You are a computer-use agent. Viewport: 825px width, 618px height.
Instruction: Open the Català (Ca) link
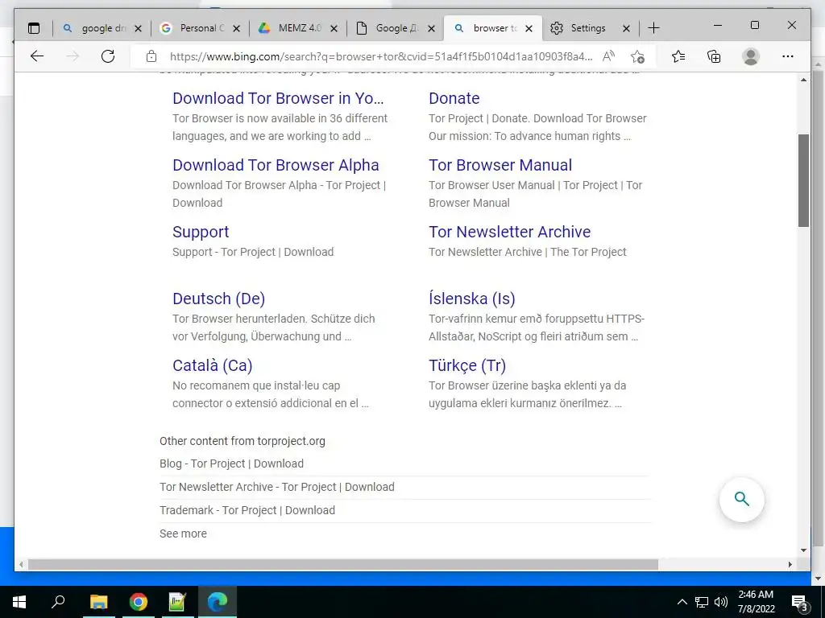pos(212,365)
